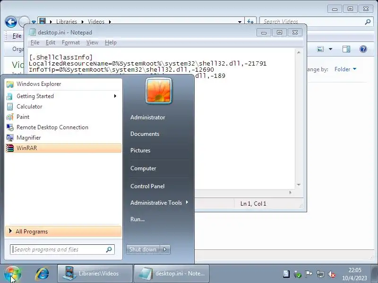
Task: Open the Run... dialog
Action: pos(137,219)
